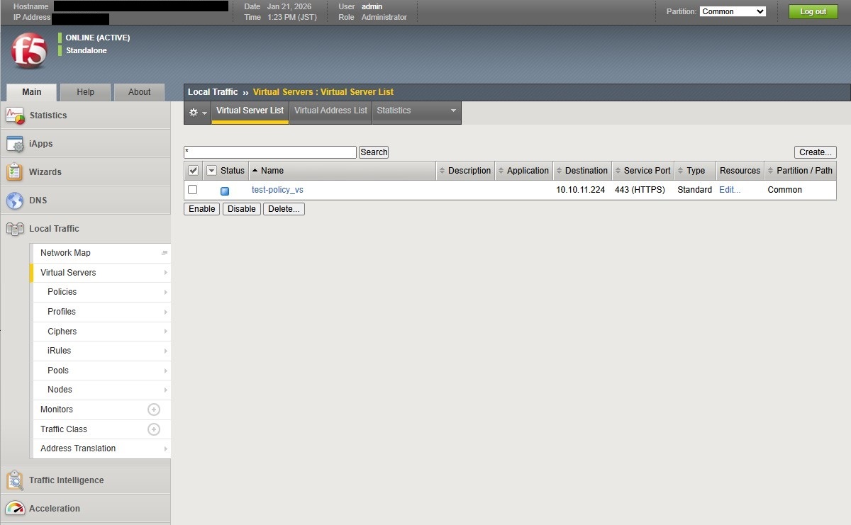851x525 pixels.
Task: Open the gear settings dropdown menu
Action: click(x=197, y=113)
